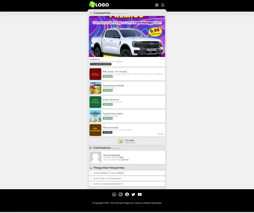Screen dimensions: 254x213
Task: Click 'Adquira já!' on Exibe Números
Action: click(x=108, y=104)
